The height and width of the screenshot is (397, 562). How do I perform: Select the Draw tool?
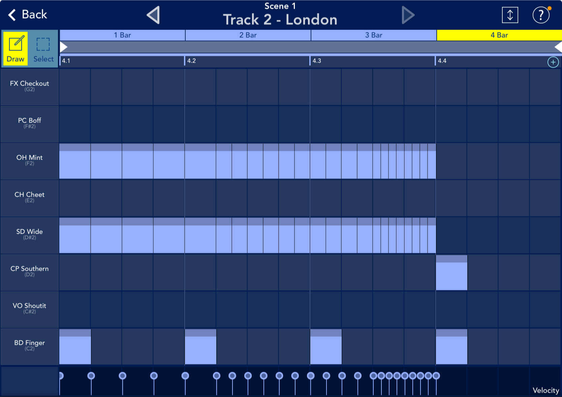click(x=15, y=49)
